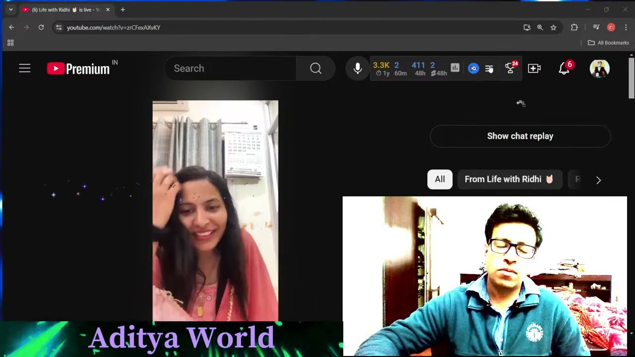Viewport: 635px width, 357px height.
Task: Click the red Chrome profile icon
Action: point(611,27)
